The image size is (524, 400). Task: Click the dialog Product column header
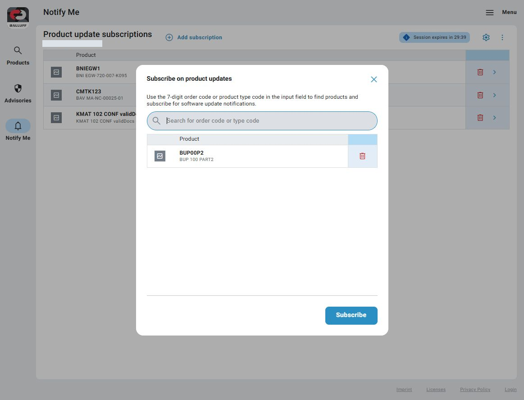[x=189, y=139]
